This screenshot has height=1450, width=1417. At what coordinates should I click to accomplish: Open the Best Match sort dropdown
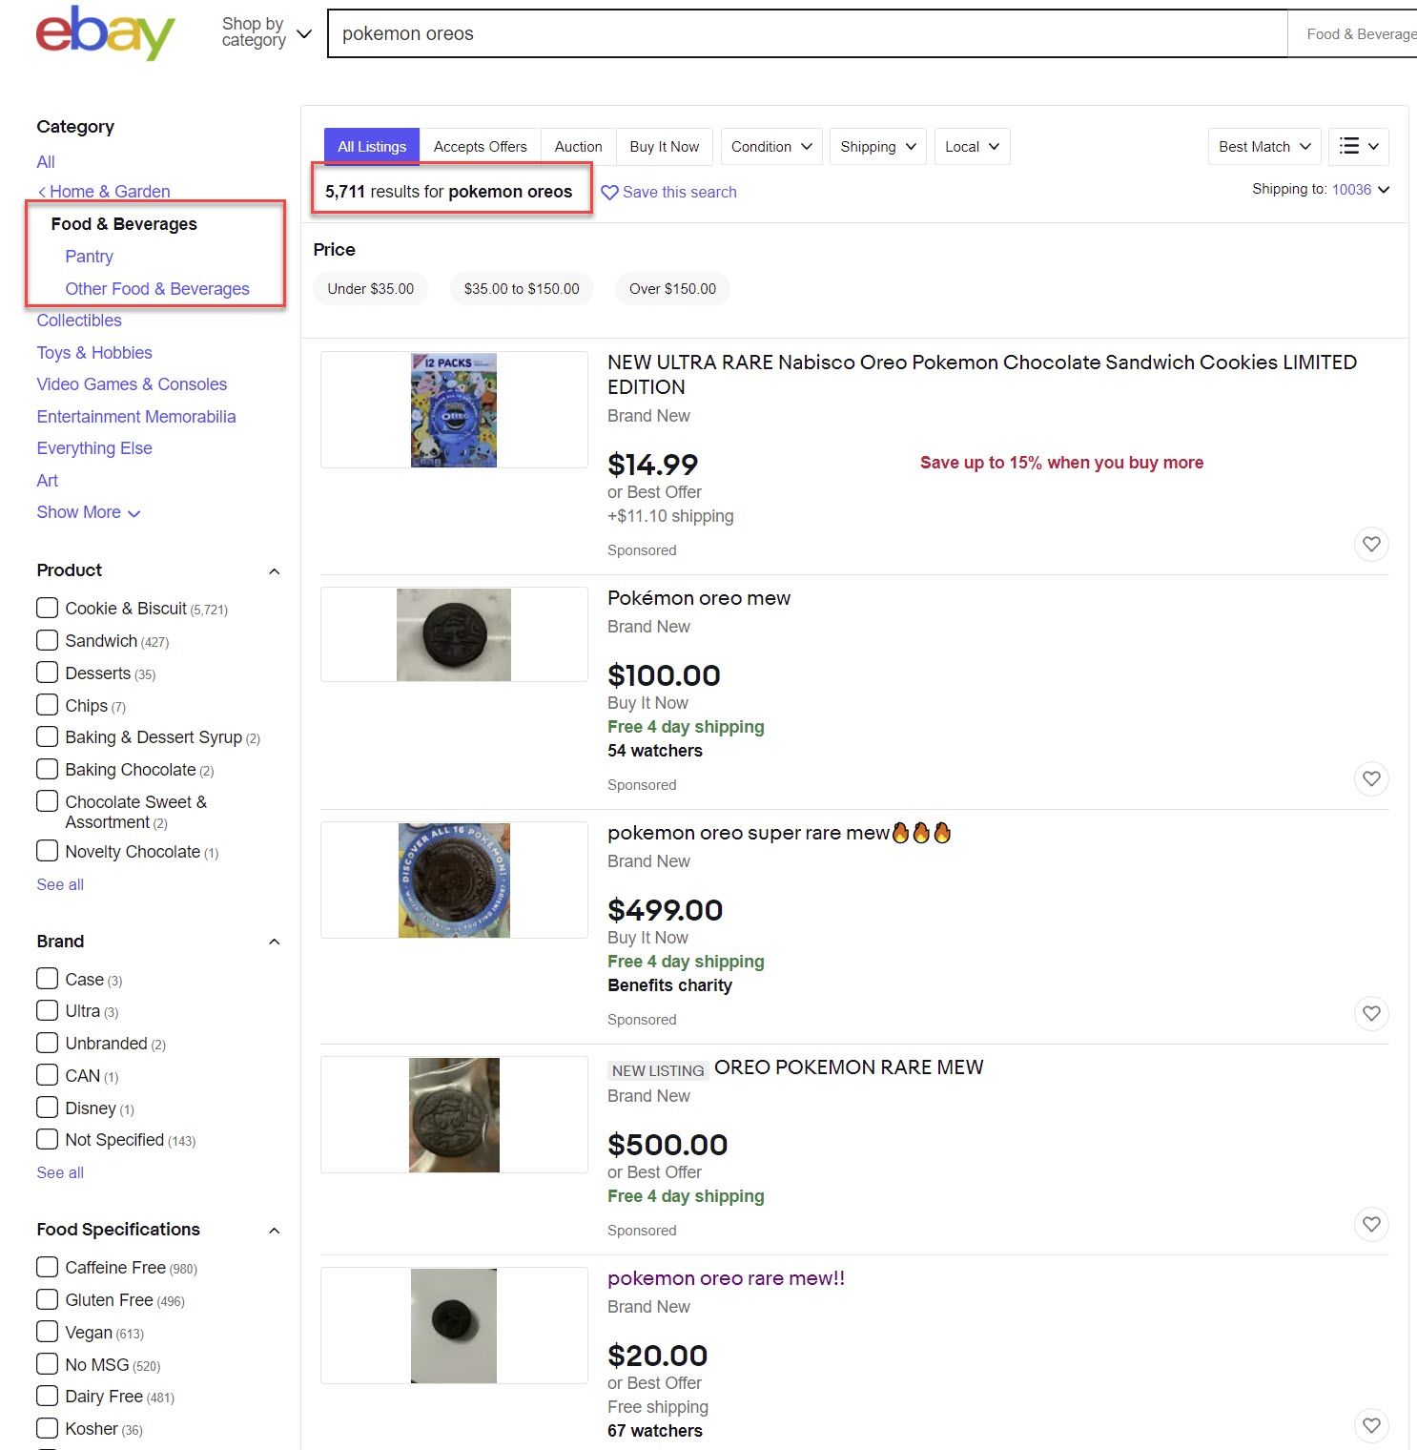tap(1264, 146)
